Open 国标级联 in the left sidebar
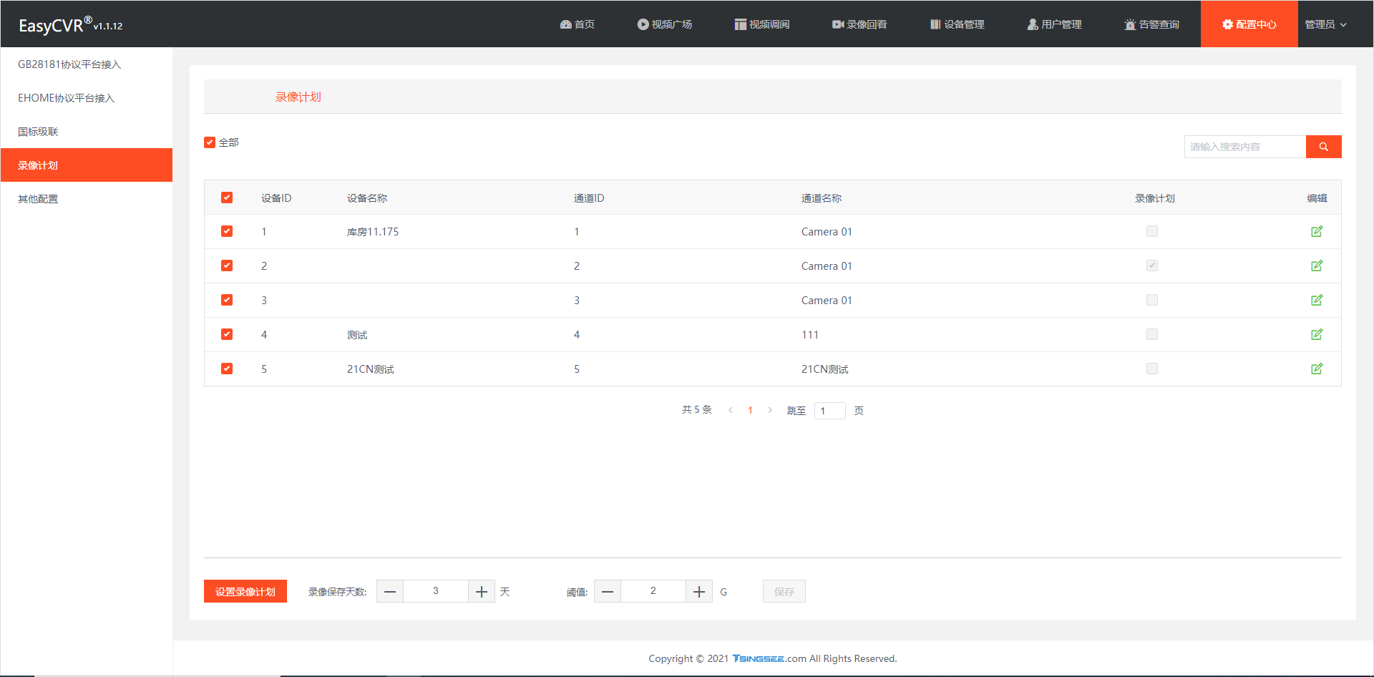This screenshot has height=677, width=1374. tap(38, 132)
